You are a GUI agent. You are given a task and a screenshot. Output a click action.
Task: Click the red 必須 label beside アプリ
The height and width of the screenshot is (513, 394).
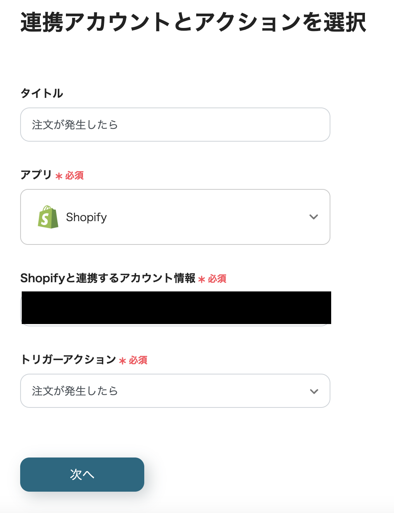coord(75,175)
